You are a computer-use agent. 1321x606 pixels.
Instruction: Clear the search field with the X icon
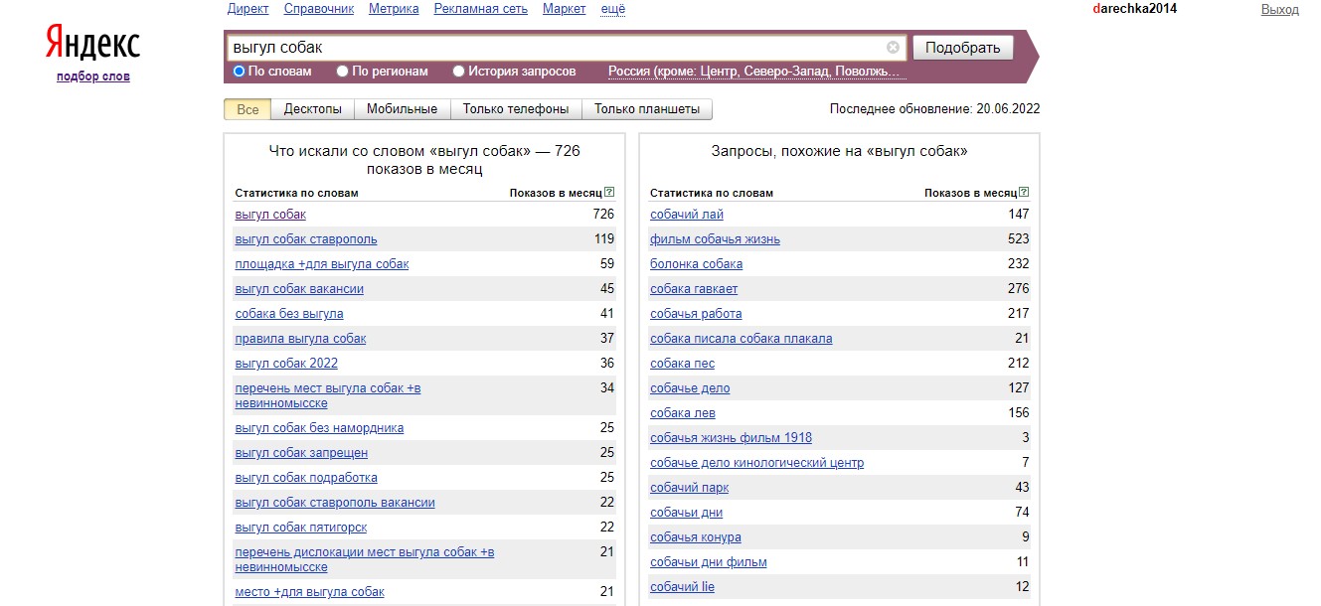(893, 48)
